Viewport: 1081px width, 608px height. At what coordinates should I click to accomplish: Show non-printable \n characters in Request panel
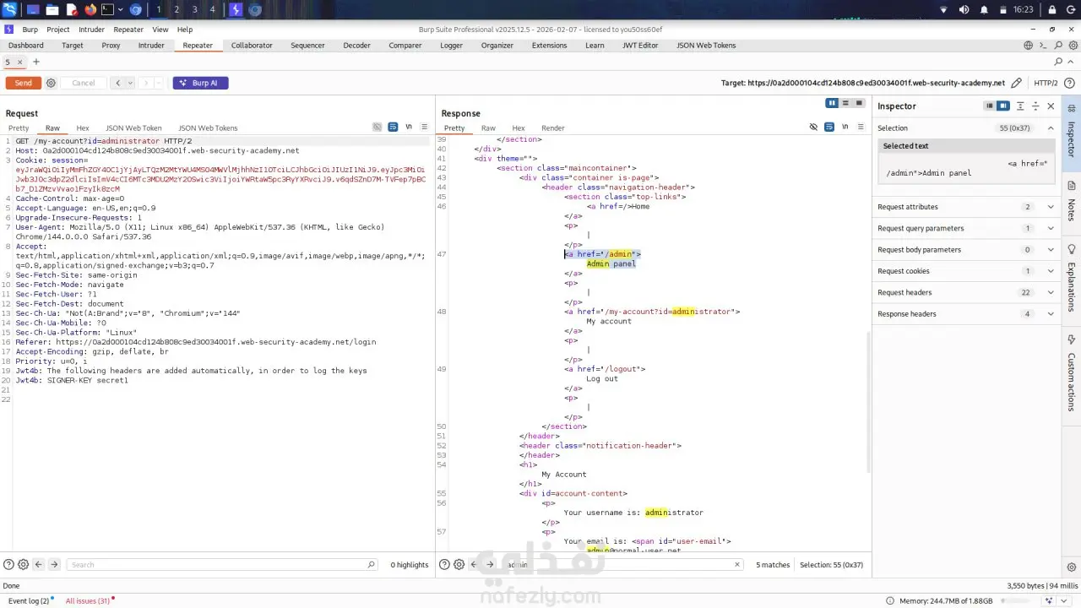point(409,128)
